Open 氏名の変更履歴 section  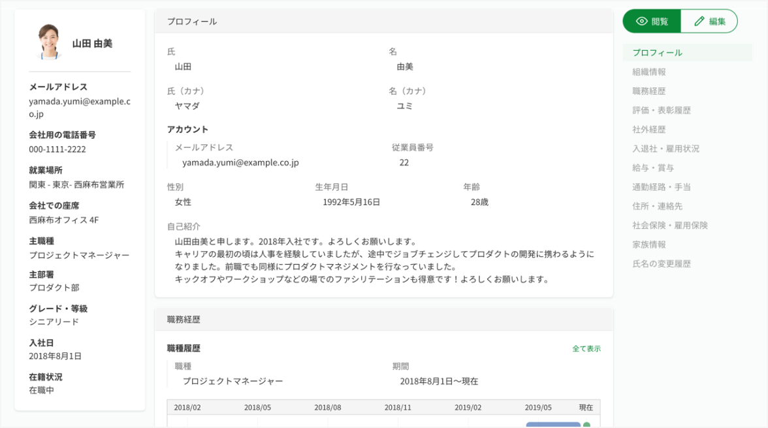[x=661, y=264]
